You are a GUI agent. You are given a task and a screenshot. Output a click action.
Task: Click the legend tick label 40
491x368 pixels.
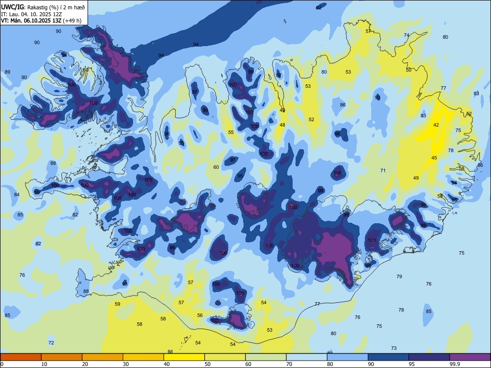167,364
